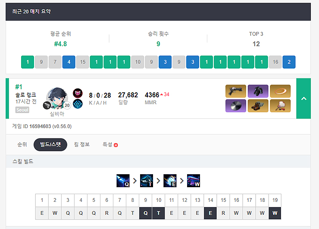Click the level 6 column header cell
The width and height of the screenshot is (319, 229).
coord(106,200)
